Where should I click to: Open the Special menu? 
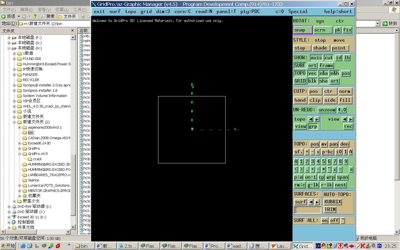(297, 11)
